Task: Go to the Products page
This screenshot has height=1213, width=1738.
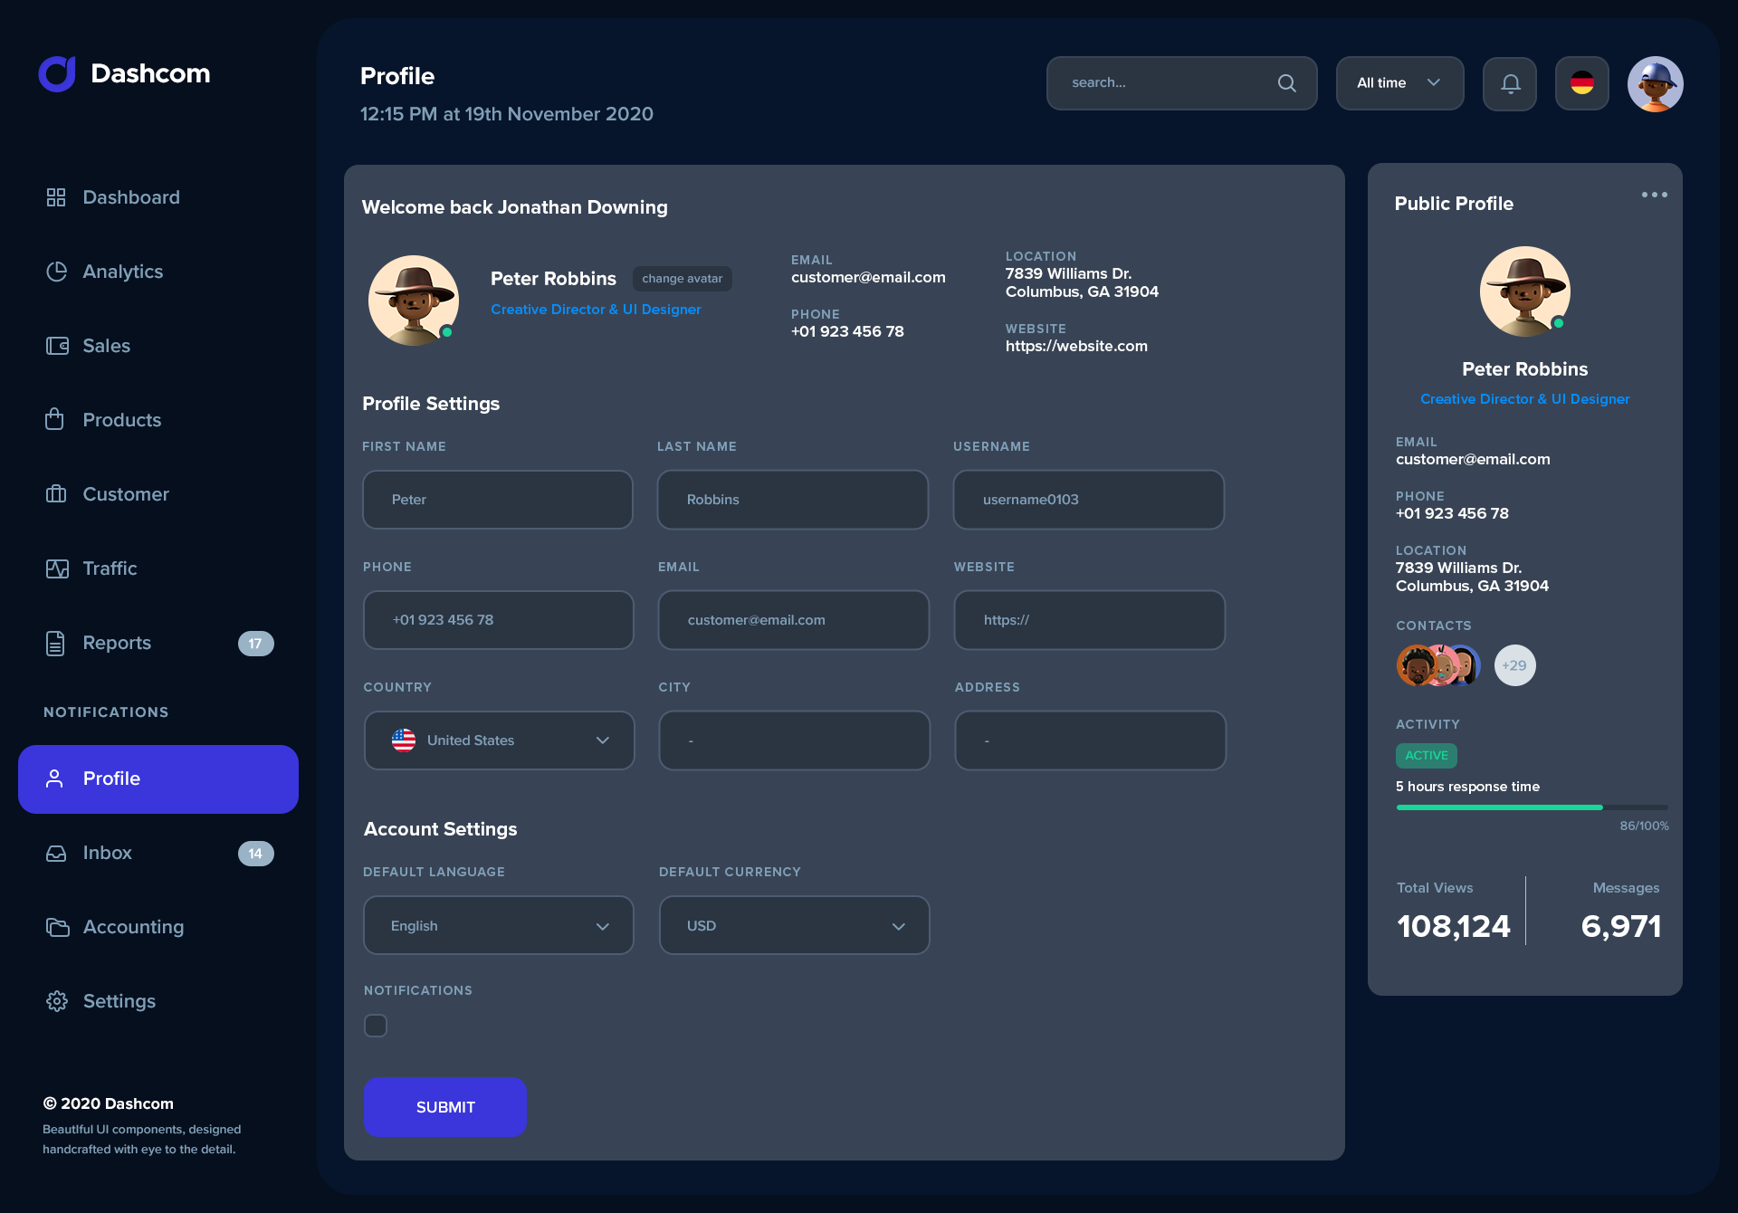Action: pyautogui.click(x=121, y=419)
